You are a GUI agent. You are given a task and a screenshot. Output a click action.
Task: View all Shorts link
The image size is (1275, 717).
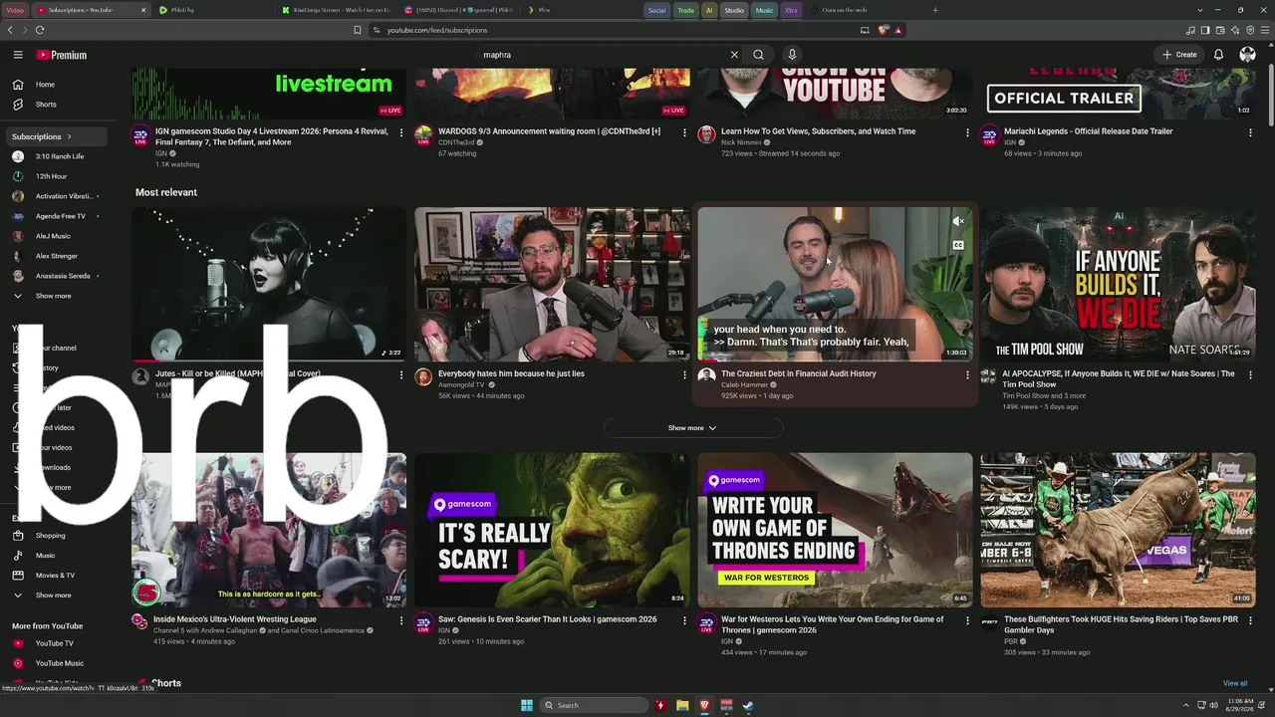[1235, 683]
